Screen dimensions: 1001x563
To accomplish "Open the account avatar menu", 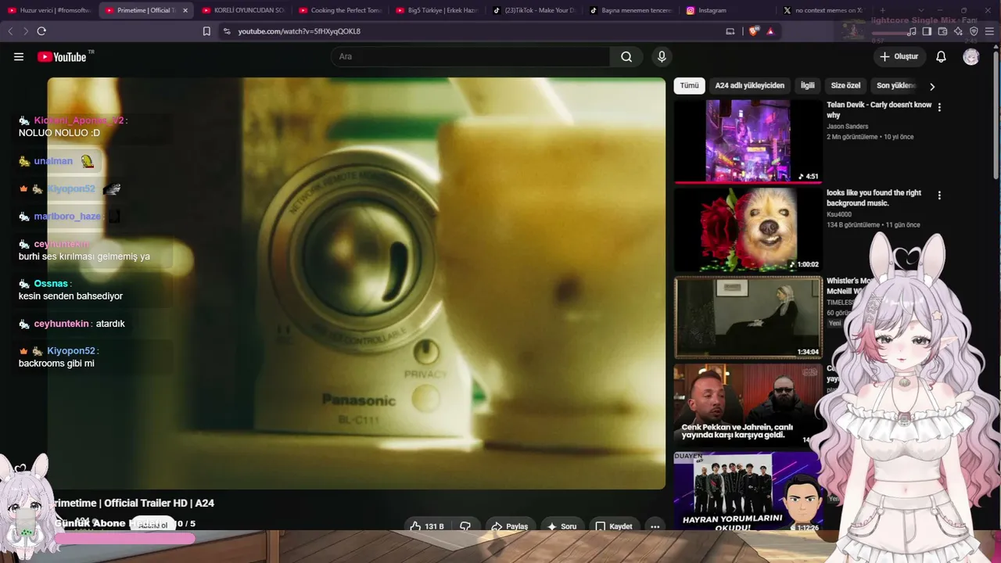I will click(x=971, y=56).
